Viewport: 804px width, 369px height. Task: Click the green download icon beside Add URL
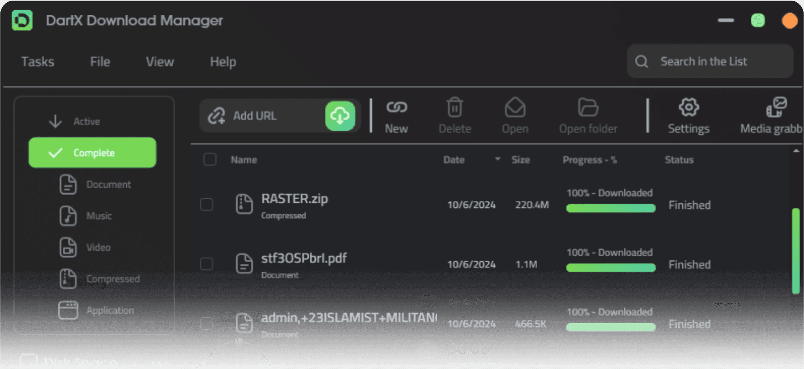coord(340,115)
